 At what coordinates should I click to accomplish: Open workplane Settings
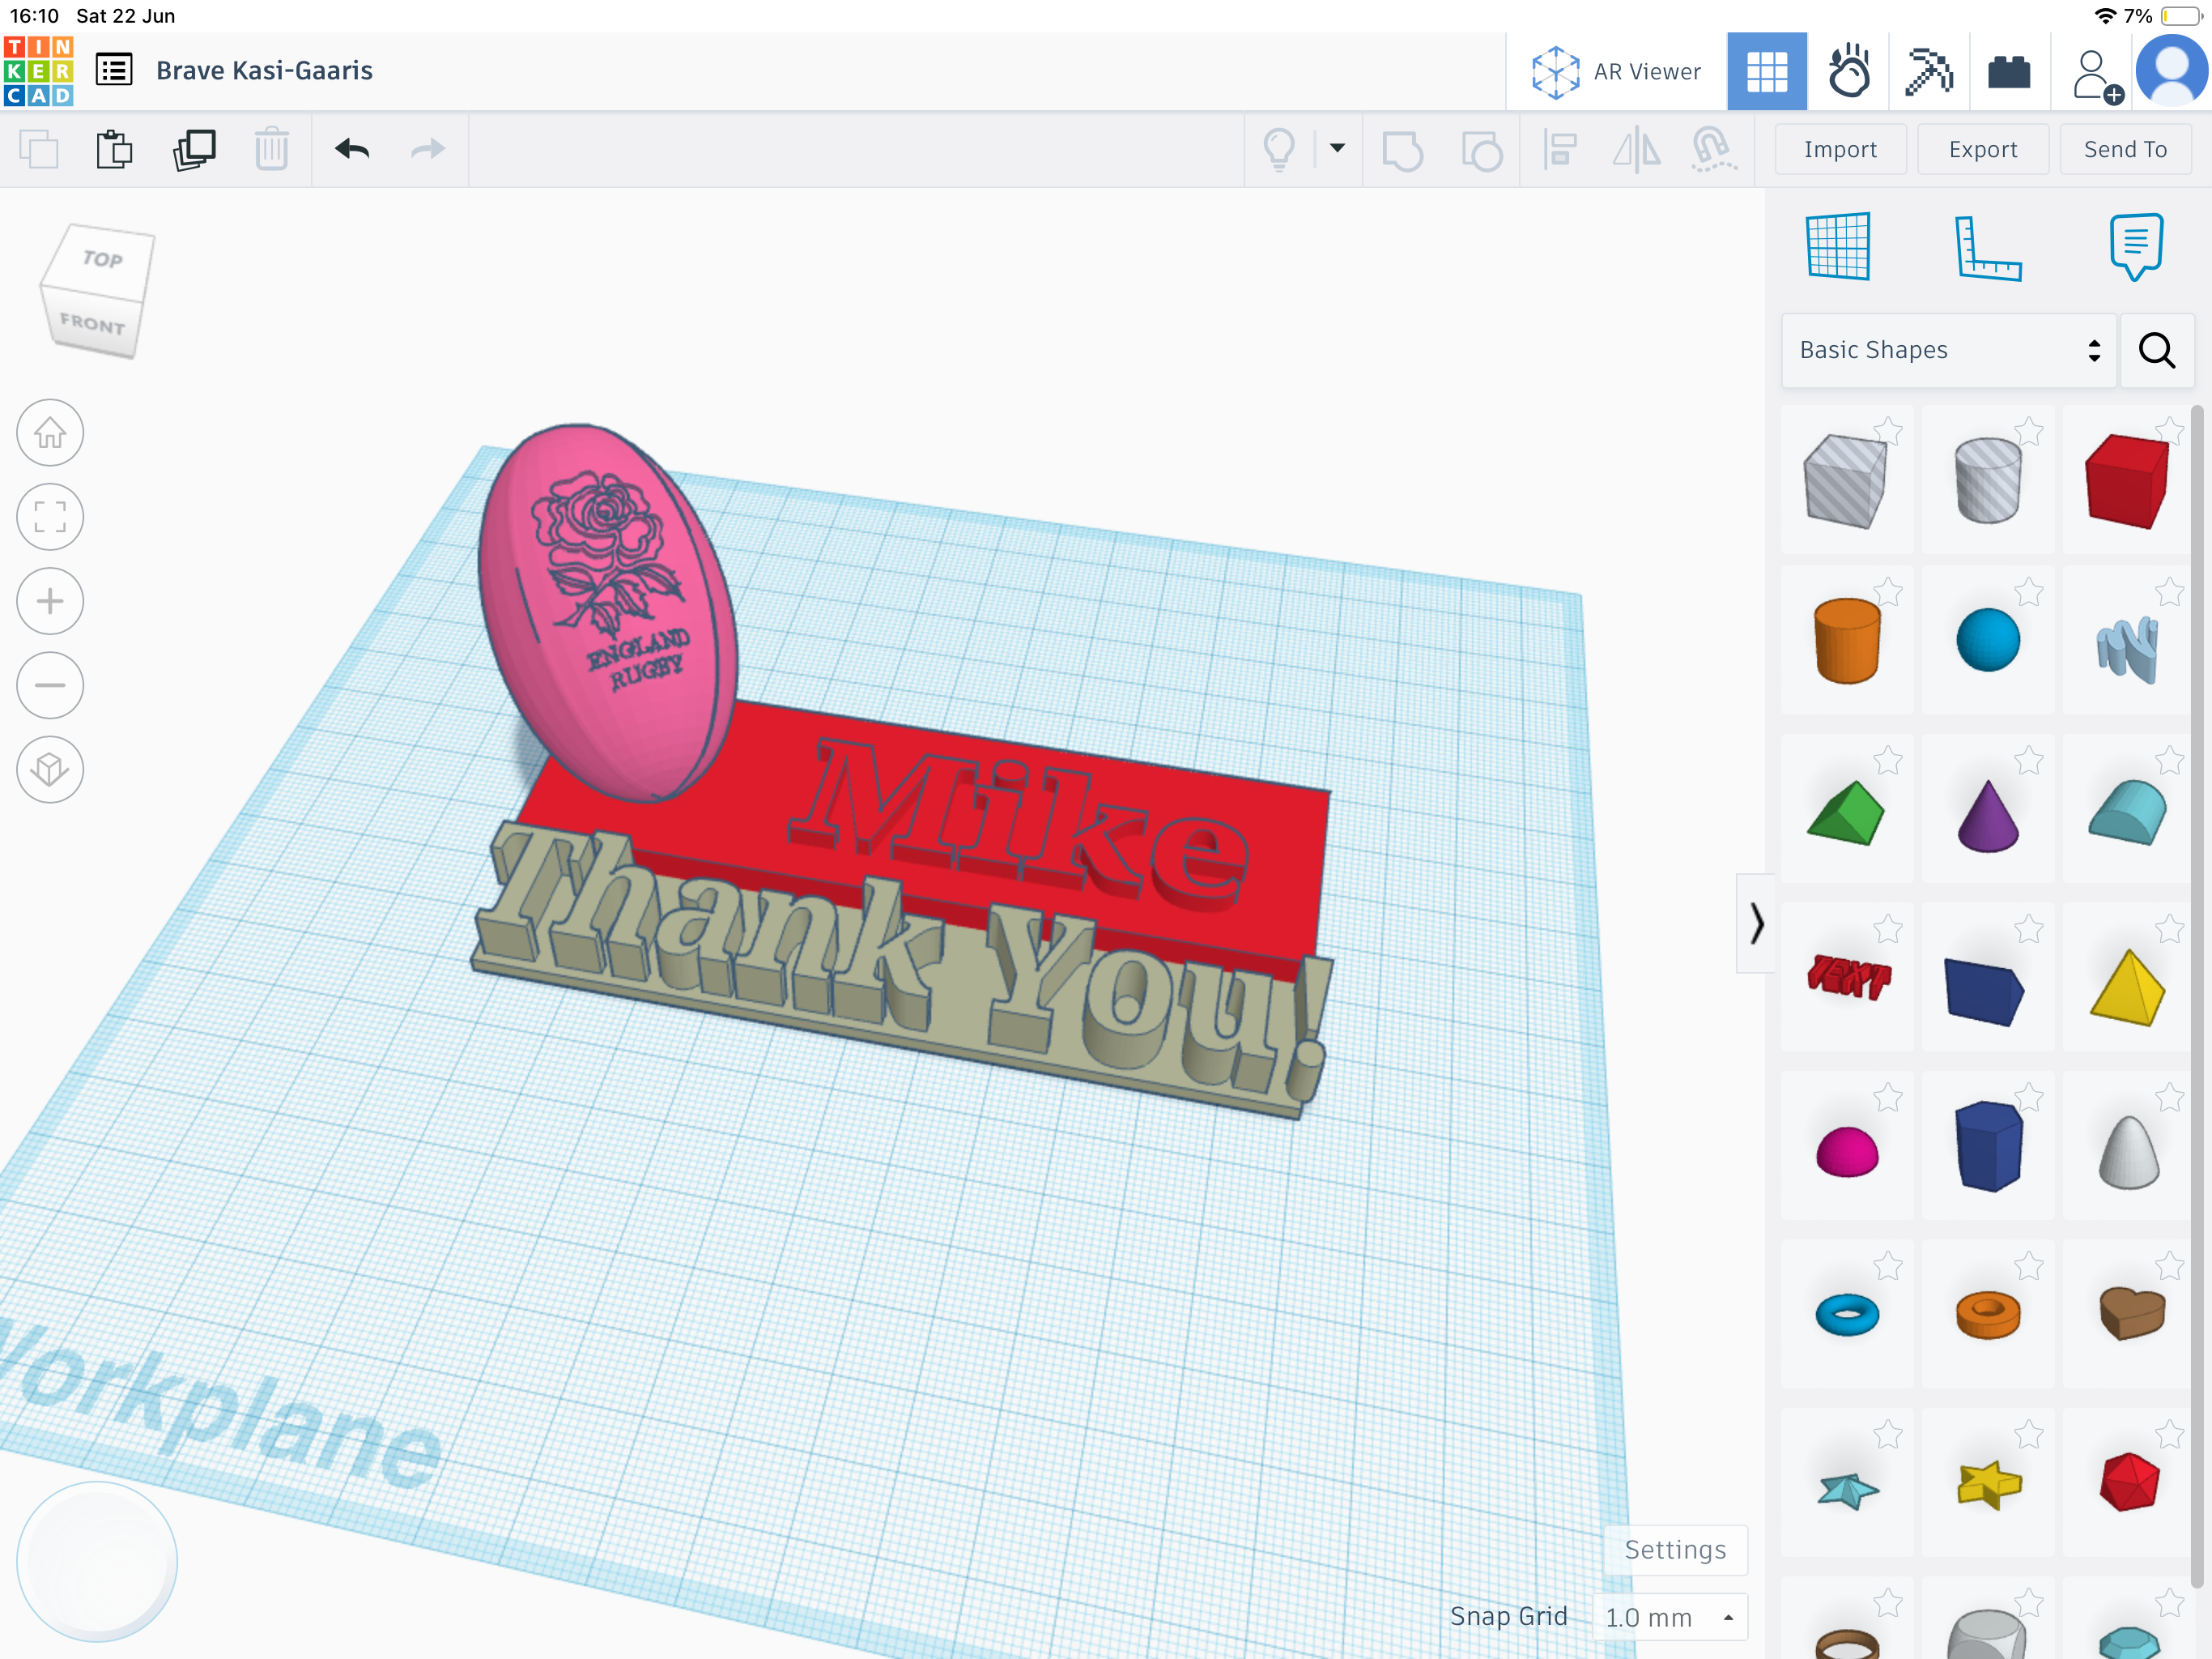coord(1675,1550)
